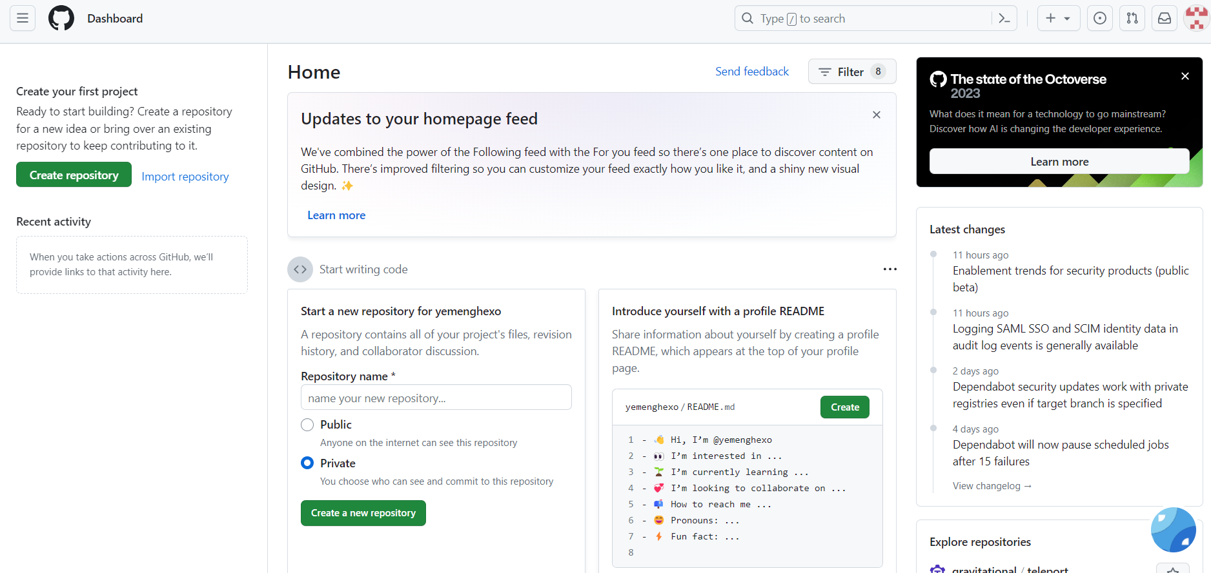
Task: Open the Start writing code options menu
Action: [890, 269]
